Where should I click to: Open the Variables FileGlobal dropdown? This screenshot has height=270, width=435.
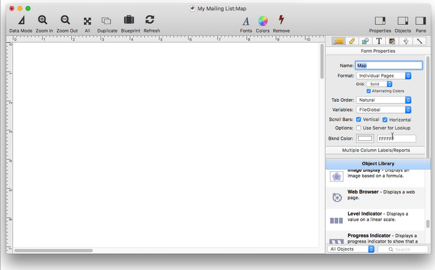384,110
